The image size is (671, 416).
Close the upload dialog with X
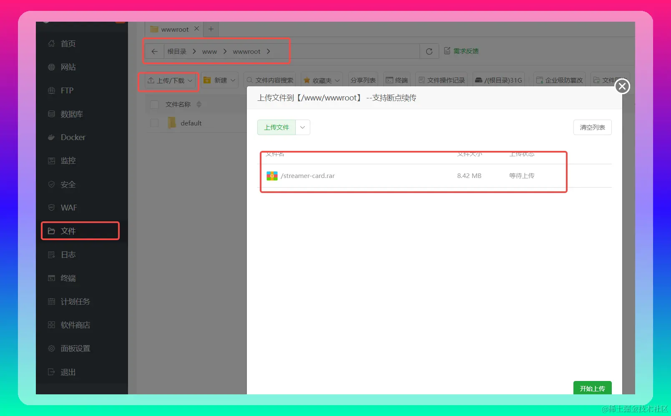point(622,86)
